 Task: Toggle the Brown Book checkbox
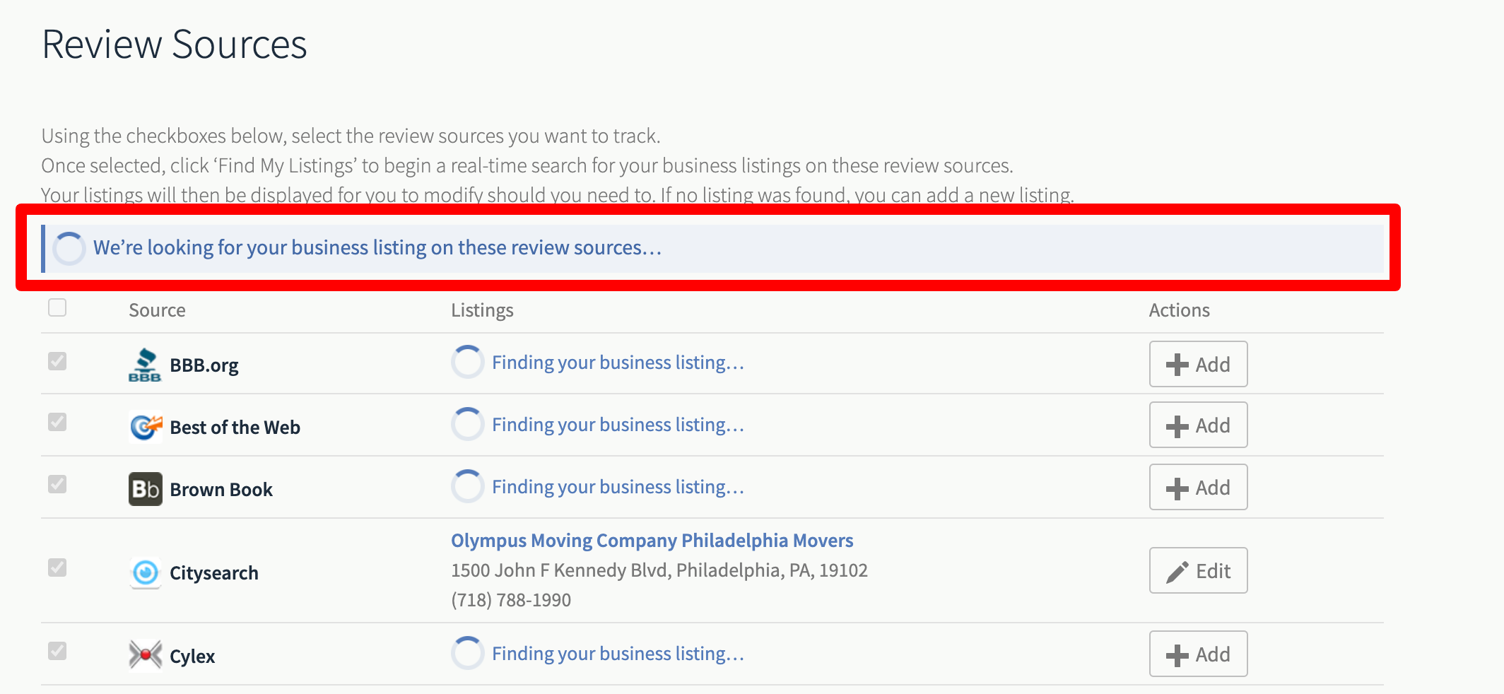tap(57, 484)
